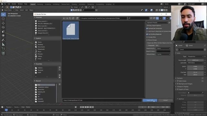Play the animation in reverse
Image resolution: width=207 pixels, height=116 pixels.
[x=86, y=107]
